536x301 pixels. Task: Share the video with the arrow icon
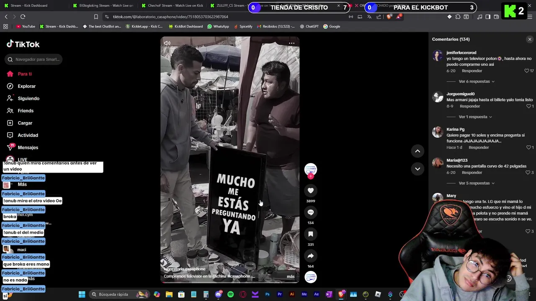point(310,256)
